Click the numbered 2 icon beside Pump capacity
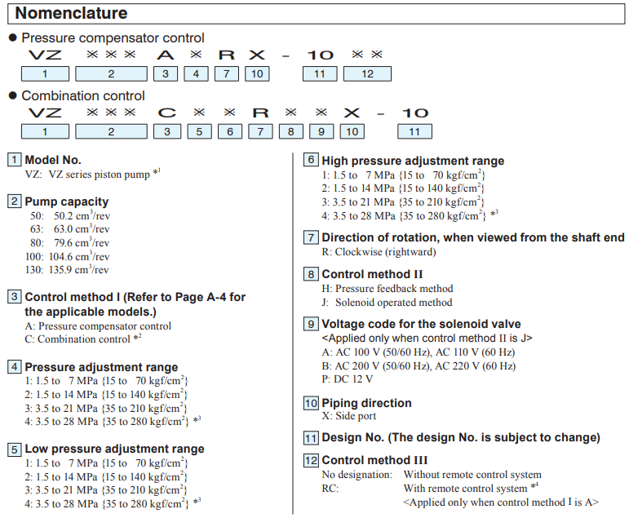Image resolution: width=629 pixels, height=518 pixels. pos(15,201)
